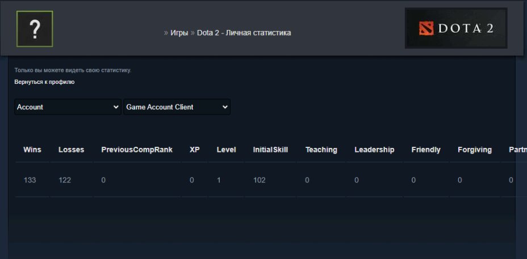Screen dimensions: 527x259
Task: Select the Leadership value 0
Action: pos(357,180)
